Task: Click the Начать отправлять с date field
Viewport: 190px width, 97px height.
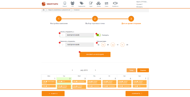Action: pos(77,35)
